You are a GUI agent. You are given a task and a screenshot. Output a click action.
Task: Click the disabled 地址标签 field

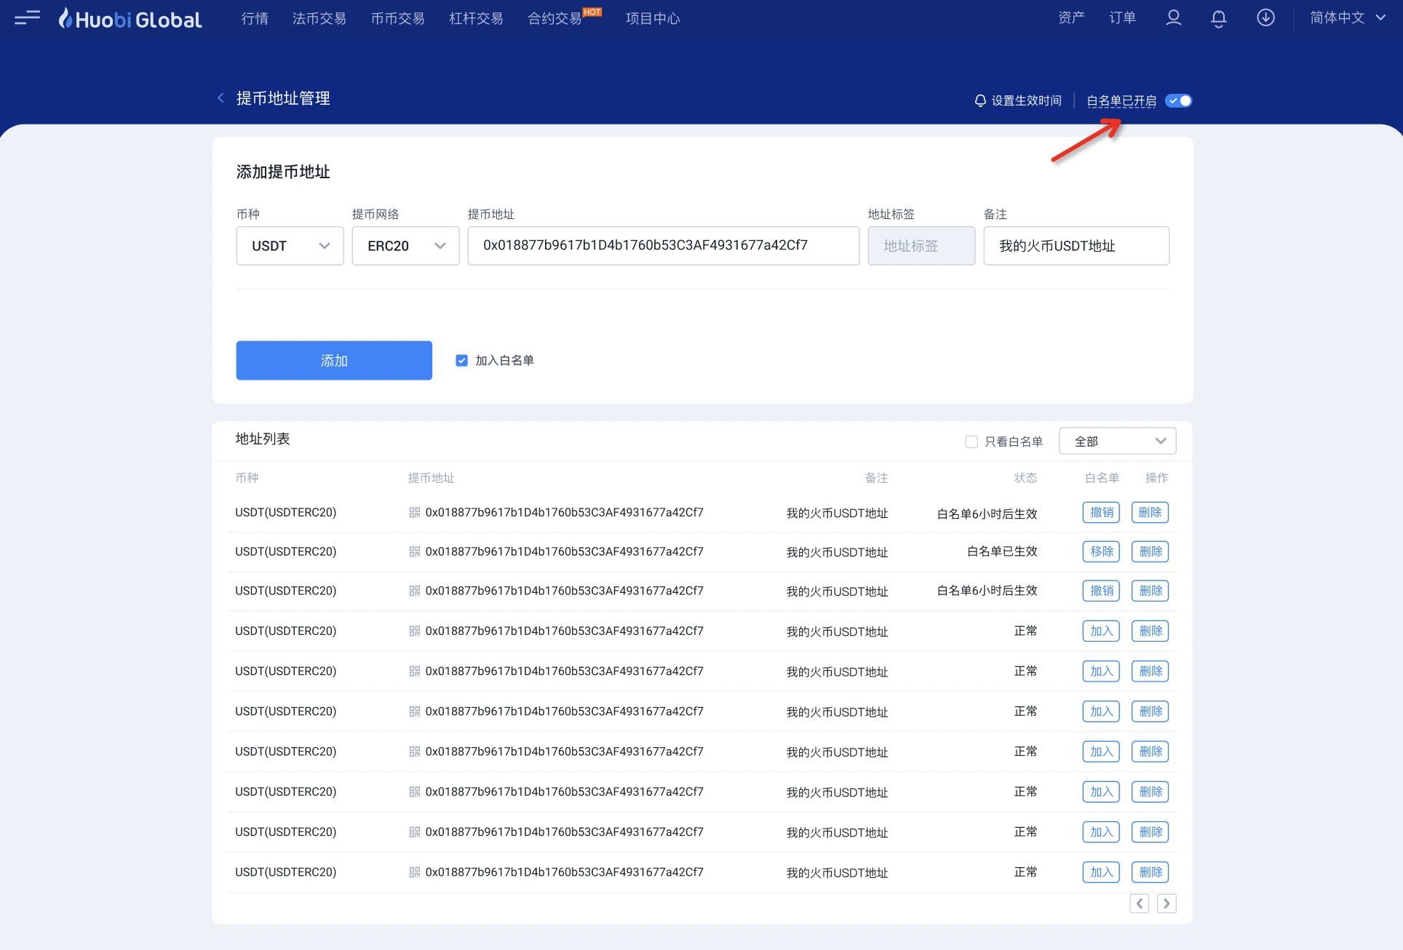tap(921, 246)
